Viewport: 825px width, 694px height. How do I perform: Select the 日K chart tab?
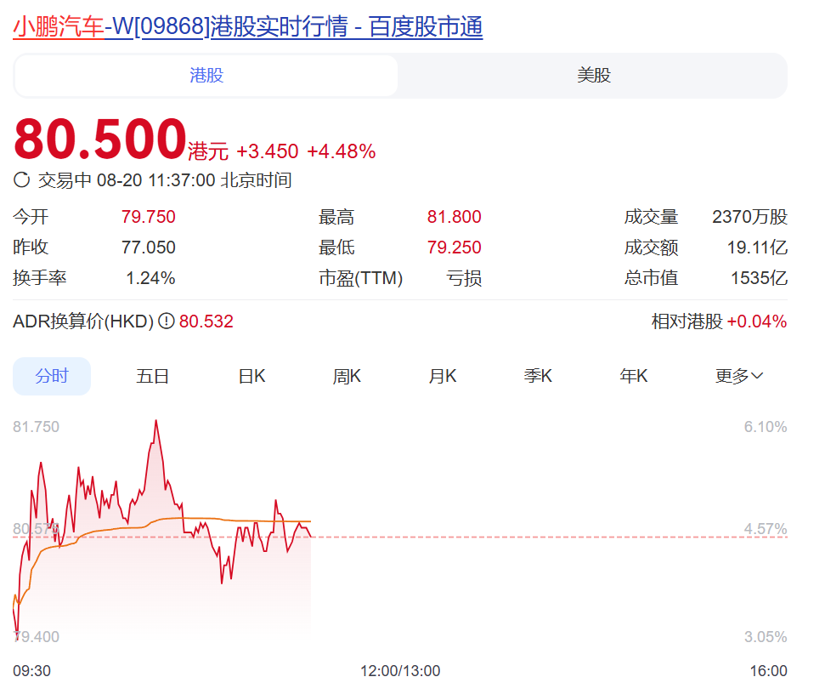pyautogui.click(x=251, y=375)
